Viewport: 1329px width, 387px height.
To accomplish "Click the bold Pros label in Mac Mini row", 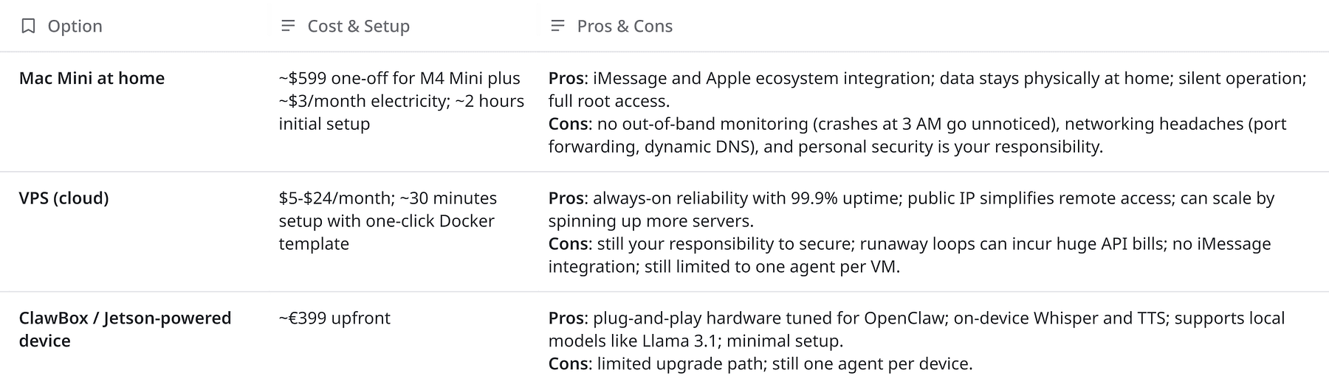I will click(566, 78).
